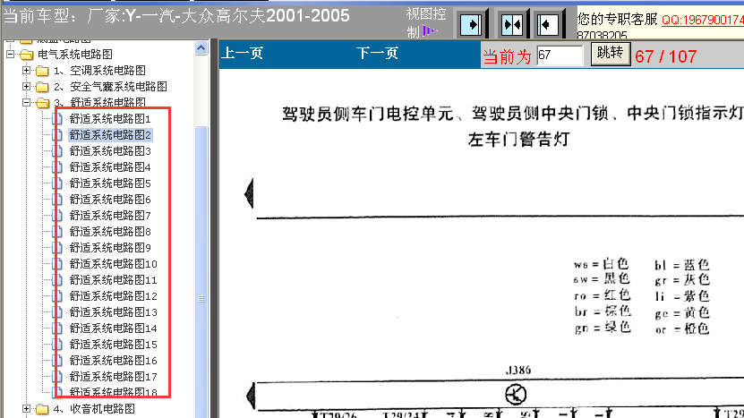Expand the 4、收音机电路图 node

pyautogui.click(x=27, y=408)
